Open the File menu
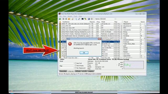The image size is (168, 94). [x=60, y=16]
